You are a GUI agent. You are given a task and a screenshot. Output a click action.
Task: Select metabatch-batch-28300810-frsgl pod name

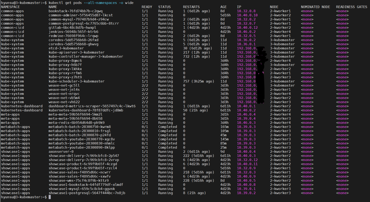(80, 131)
